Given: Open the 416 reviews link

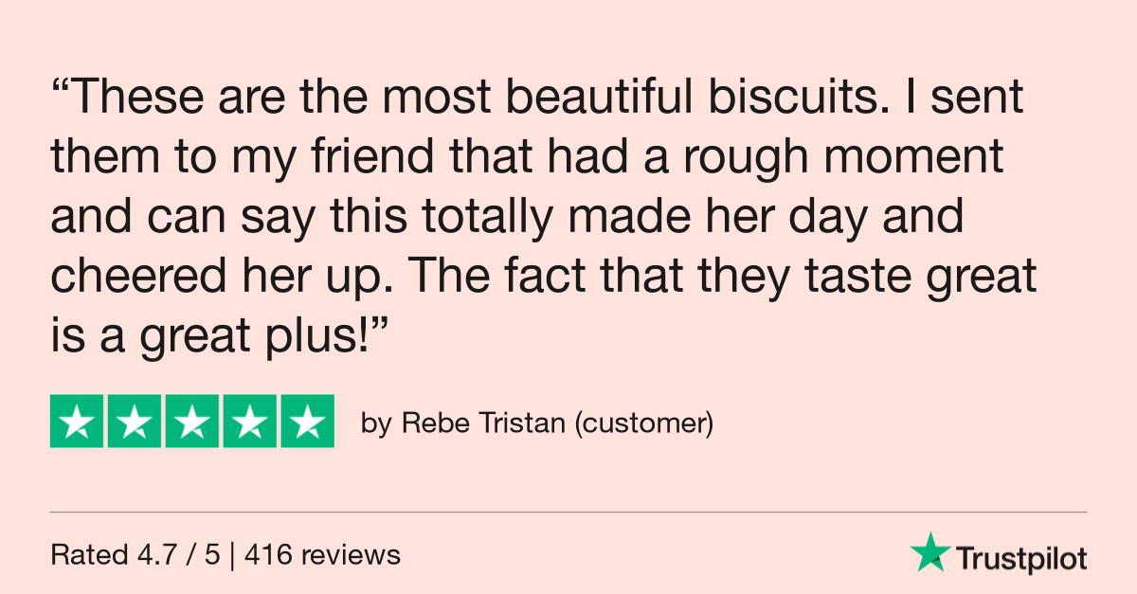Looking at the screenshot, I should (322, 555).
